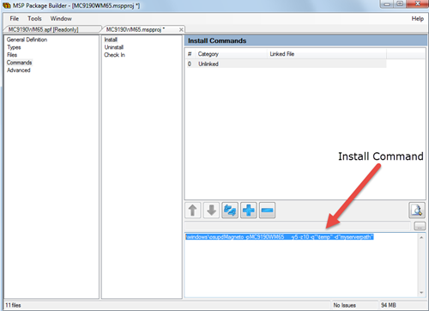Click the 11 files status text

13,305
